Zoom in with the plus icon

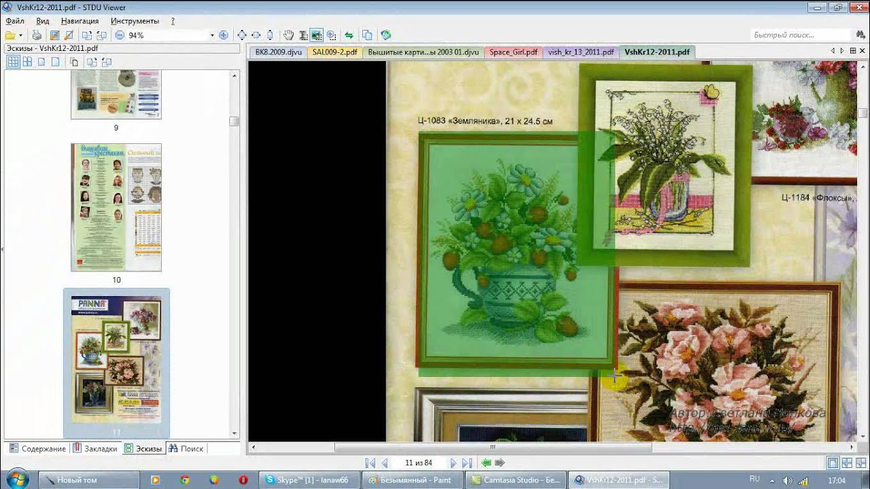pos(223,35)
